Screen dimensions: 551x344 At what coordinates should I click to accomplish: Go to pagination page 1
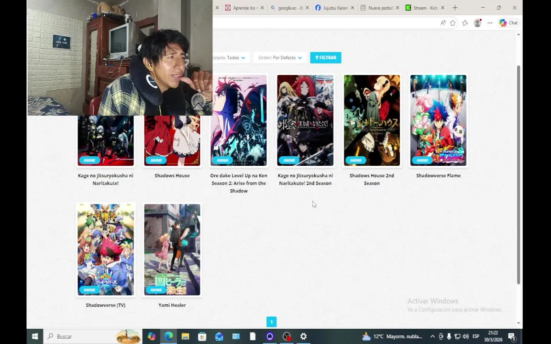(x=271, y=322)
